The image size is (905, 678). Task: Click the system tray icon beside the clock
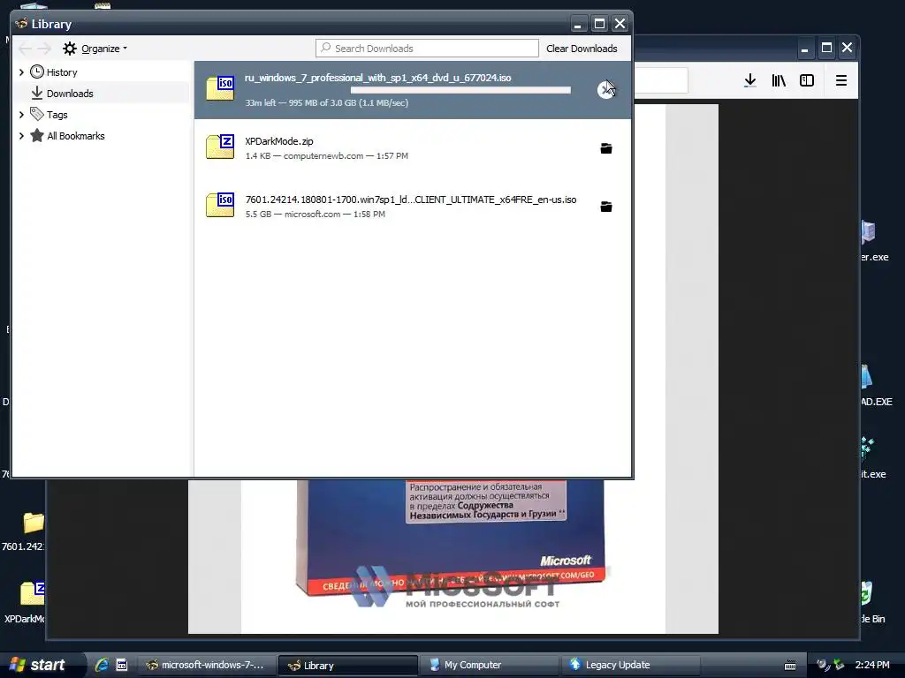pos(840,665)
